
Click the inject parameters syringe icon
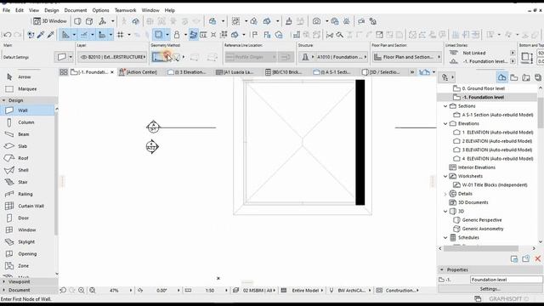51,35
